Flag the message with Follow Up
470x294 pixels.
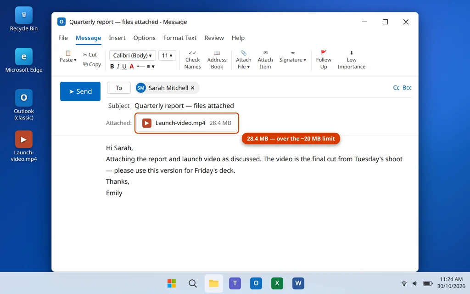[324, 60]
